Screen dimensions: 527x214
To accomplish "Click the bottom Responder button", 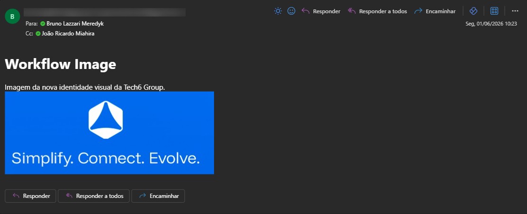I will (x=31, y=196).
